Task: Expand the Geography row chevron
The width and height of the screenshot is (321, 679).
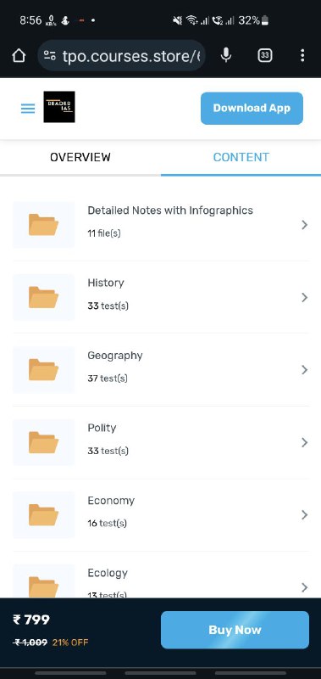Action: pos(305,370)
